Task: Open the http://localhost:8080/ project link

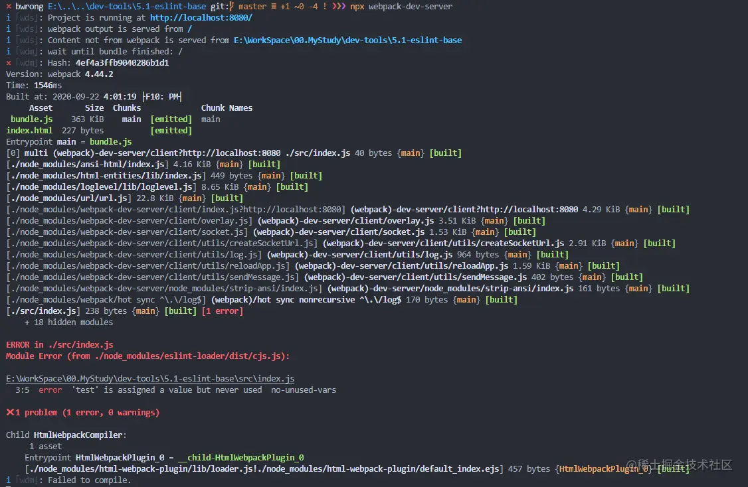Action: 201,18
